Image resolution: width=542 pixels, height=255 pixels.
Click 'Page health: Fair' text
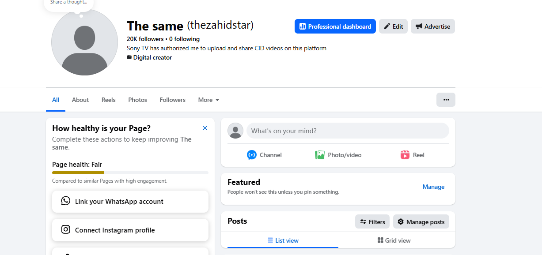pos(77,165)
